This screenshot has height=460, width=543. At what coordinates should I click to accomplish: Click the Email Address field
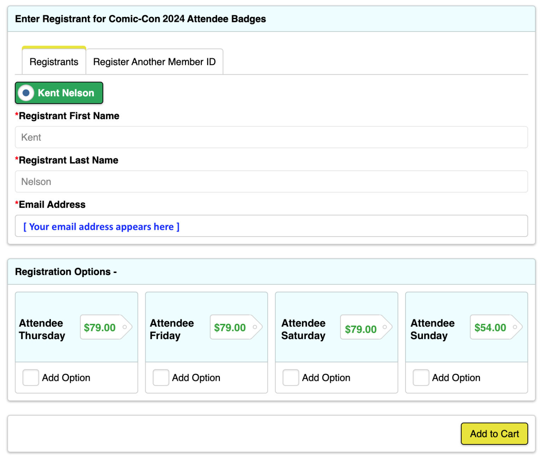271,226
